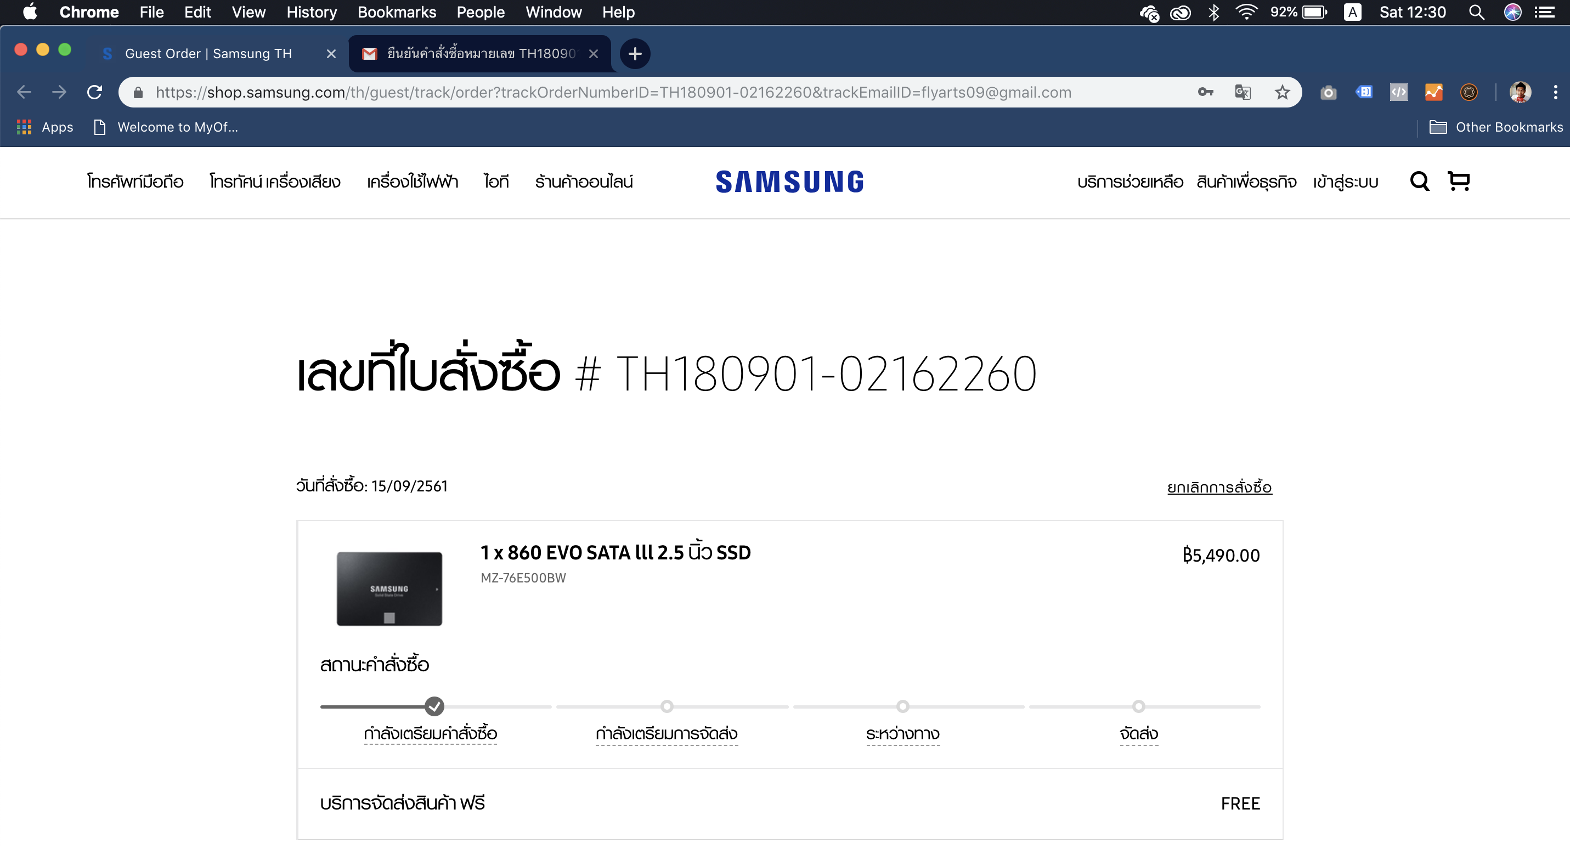Click the camera screenshot extension icon
The height and width of the screenshot is (849, 1570).
1329,93
